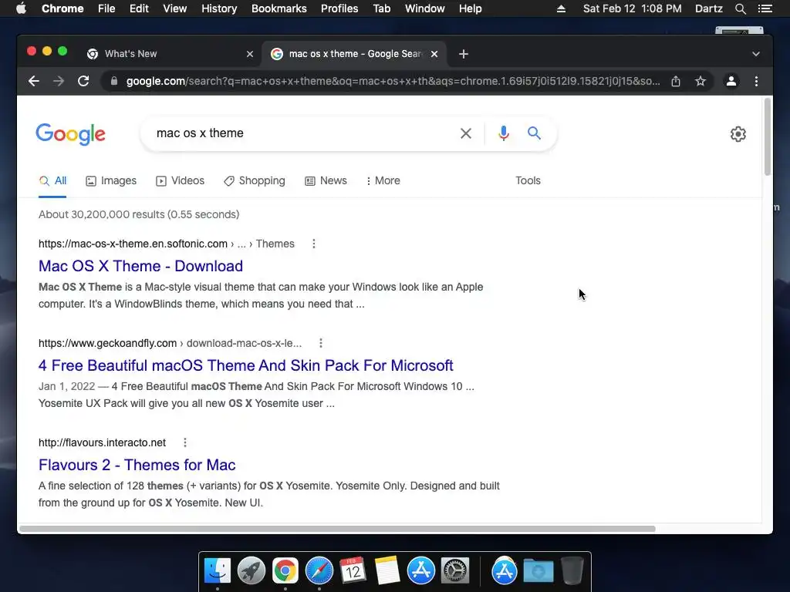790x592 pixels.
Task: Run search with magnifier button
Action: click(x=534, y=133)
